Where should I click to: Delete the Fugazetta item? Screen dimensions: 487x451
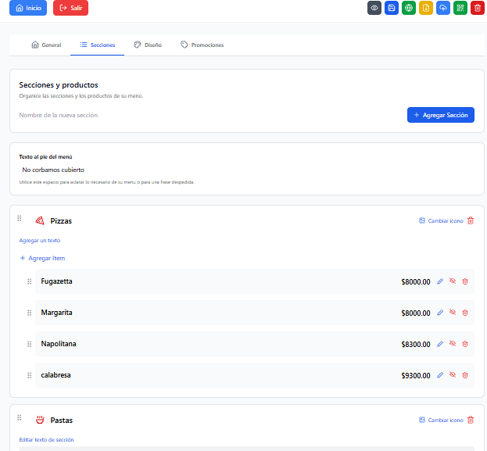(465, 281)
